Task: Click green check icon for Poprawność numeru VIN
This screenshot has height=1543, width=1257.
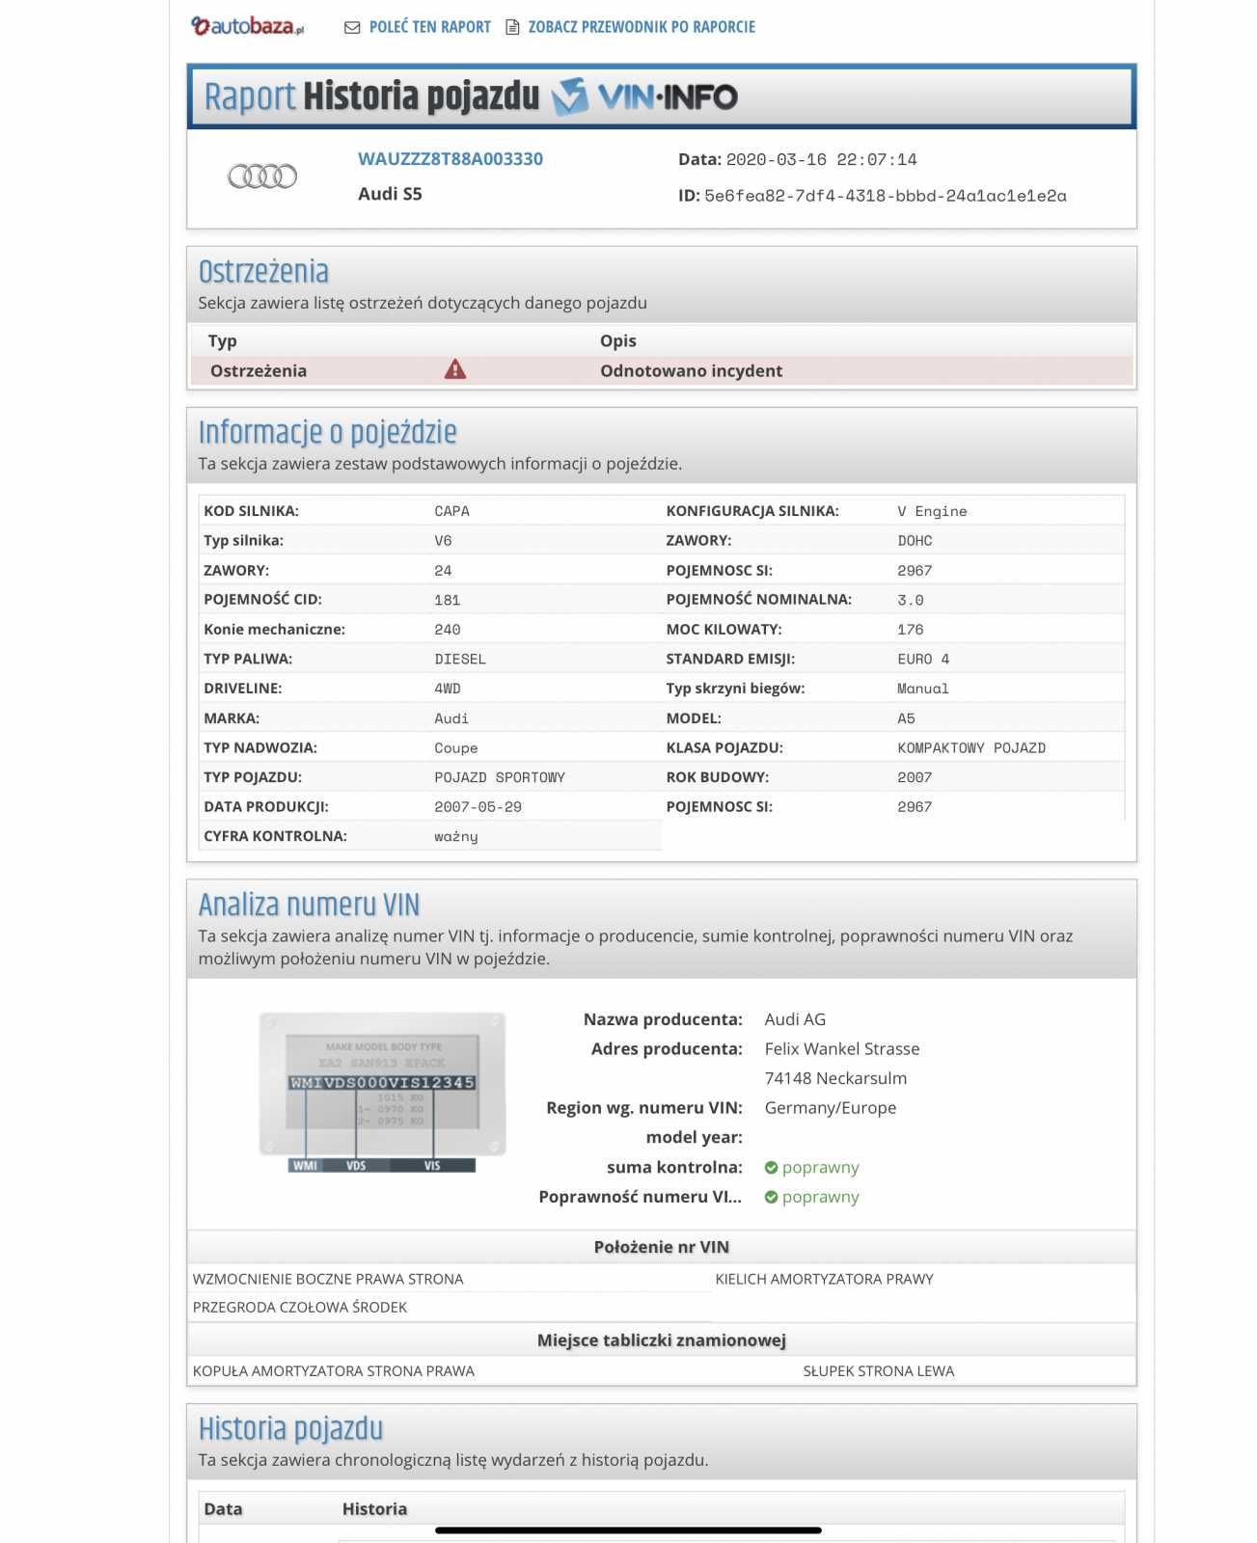Action: coord(771,1198)
